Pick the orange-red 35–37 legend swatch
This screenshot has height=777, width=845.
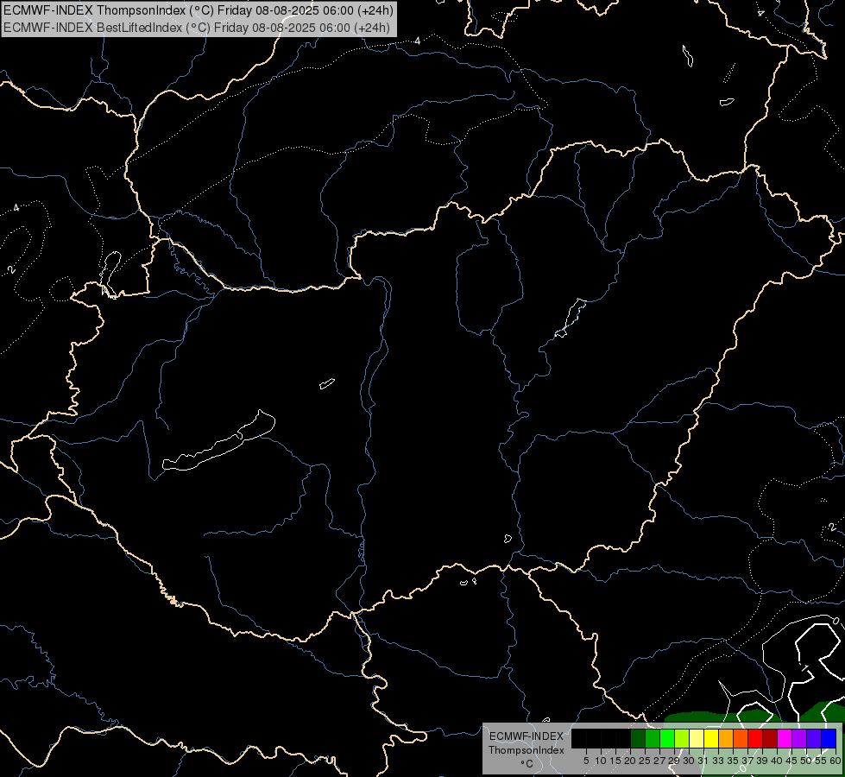tap(741, 739)
